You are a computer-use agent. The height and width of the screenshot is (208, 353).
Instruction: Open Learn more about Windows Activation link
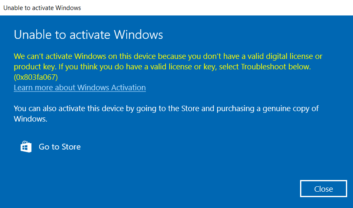pyautogui.click(x=80, y=88)
